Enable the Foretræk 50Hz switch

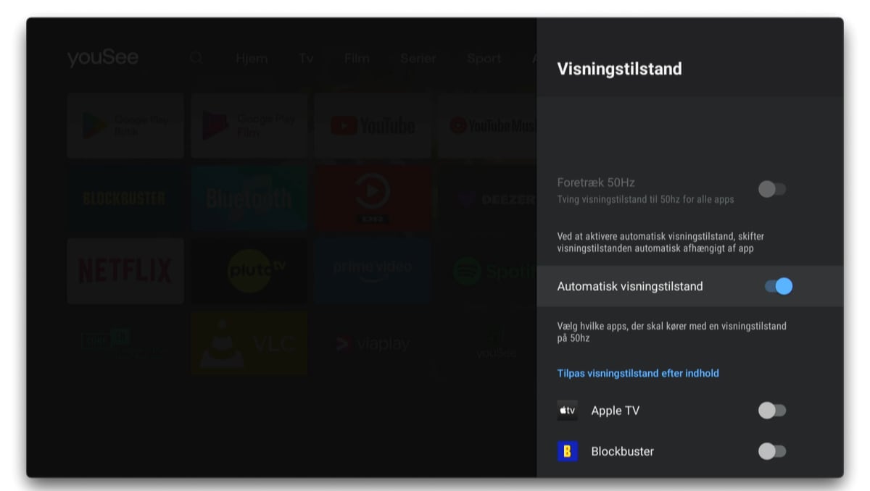click(772, 189)
